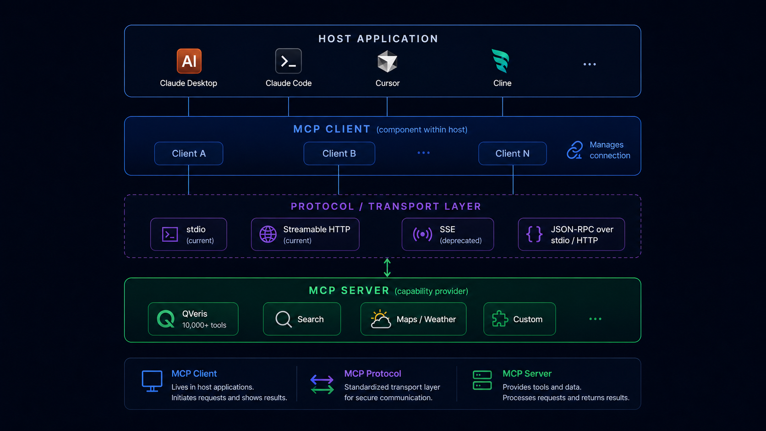
Task: Click the 'Claude Code' label
Action: click(x=289, y=83)
